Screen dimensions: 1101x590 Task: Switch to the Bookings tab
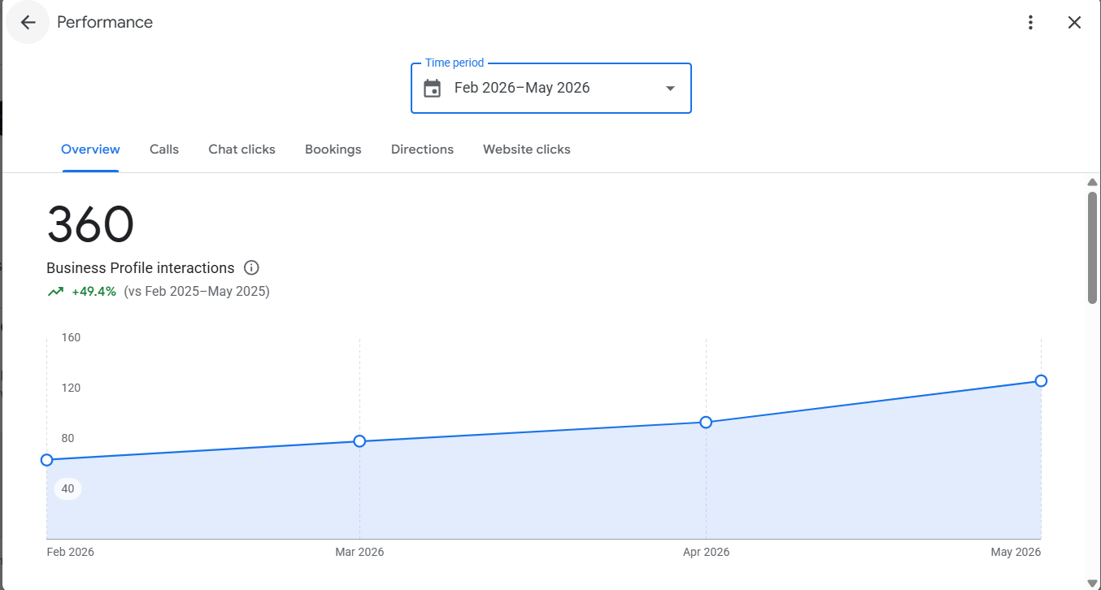pyautogui.click(x=333, y=150)
